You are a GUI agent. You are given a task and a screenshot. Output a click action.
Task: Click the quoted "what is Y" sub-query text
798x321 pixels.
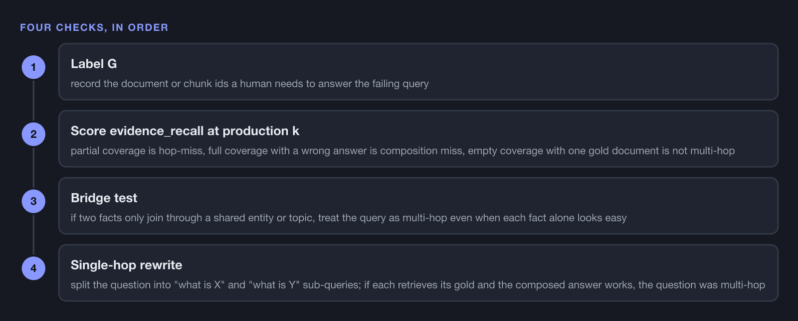click(x=273, y=285)
